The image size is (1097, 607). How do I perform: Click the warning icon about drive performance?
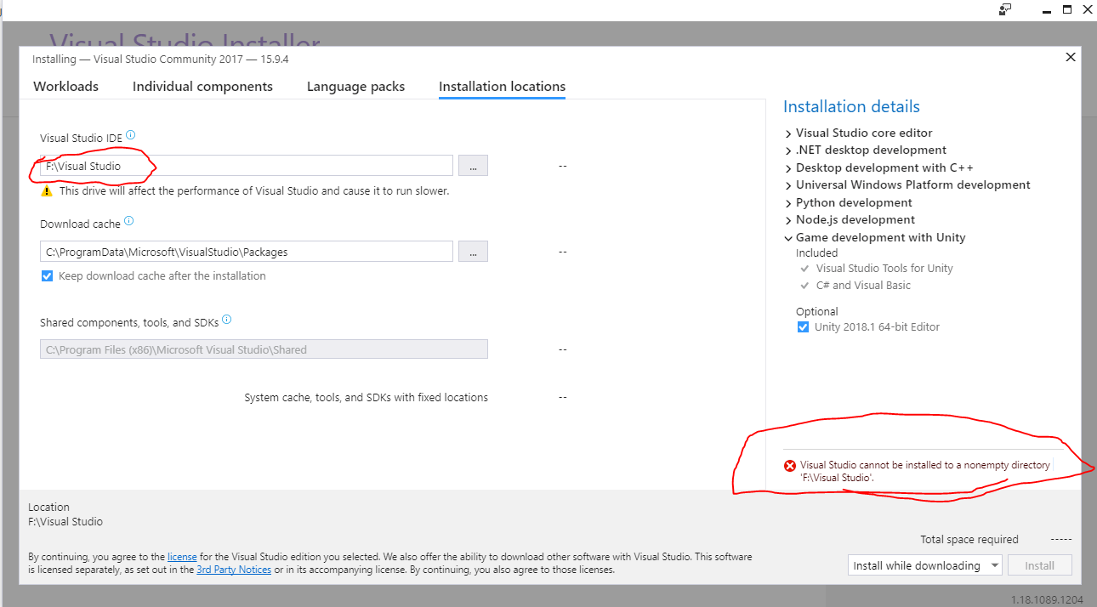(x=47, y=190)
